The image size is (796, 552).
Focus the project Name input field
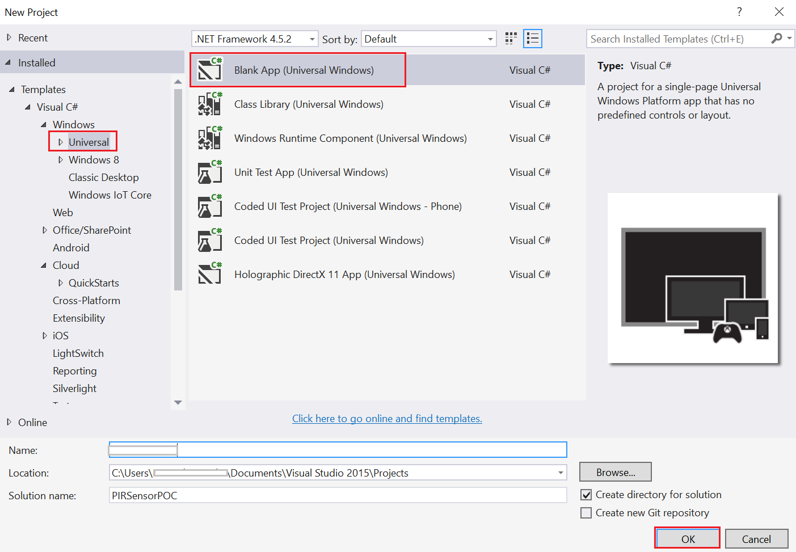[x=338, y=449]
